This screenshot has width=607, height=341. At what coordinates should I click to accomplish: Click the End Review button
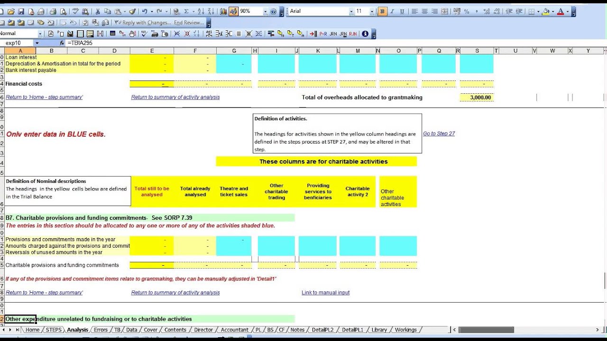(x=189, y=22)
